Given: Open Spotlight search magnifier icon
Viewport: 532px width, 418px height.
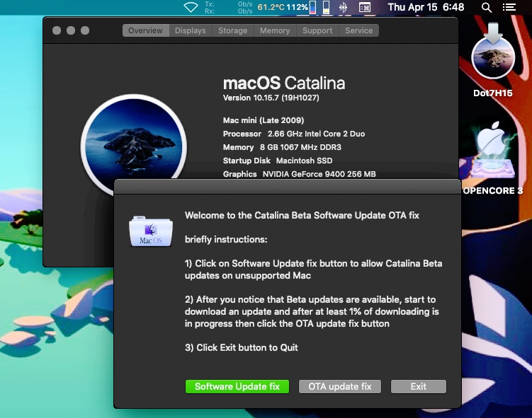Looking at the screenshot, I should [487, 7].
